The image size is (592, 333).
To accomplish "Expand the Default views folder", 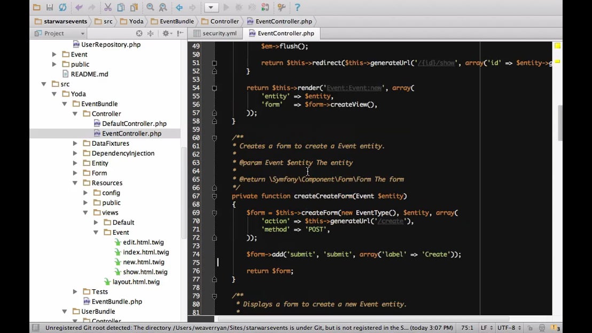I will click(96, 222).
